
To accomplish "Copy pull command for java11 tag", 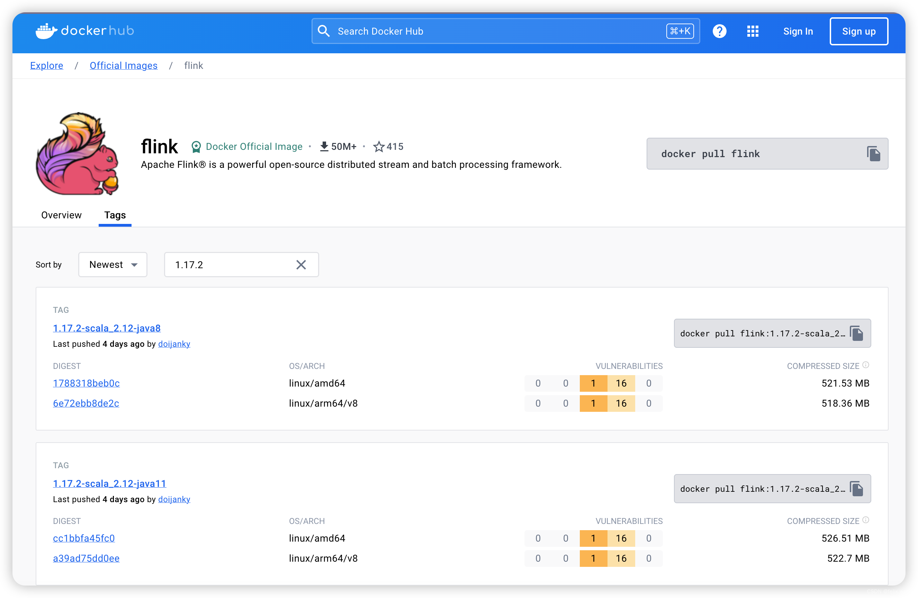I will (856, 489).
